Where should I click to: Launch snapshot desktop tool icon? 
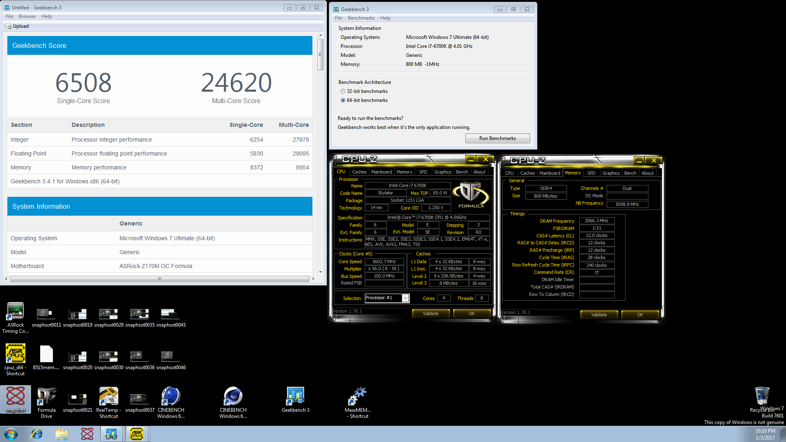tap(16, 399)
